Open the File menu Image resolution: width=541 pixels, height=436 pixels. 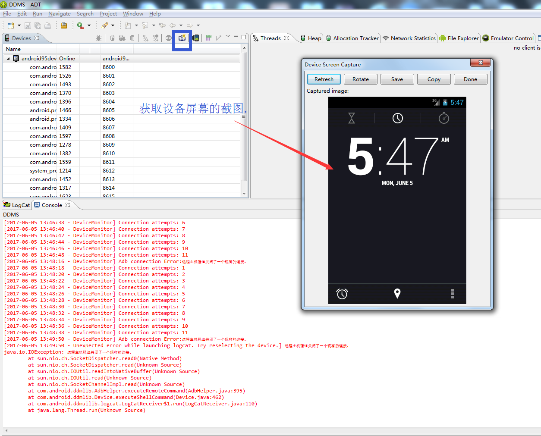[7, 14]
